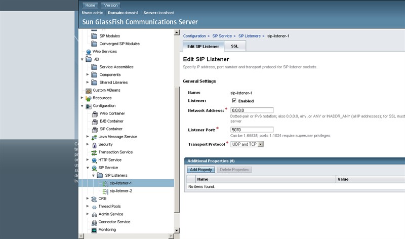
Task: Expand the Shared Libraries tree node
Action: [x=88, y=82]
